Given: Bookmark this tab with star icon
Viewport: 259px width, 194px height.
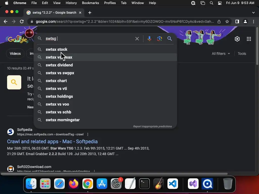Looking at the screenshot, I should (x=227, y=21).
